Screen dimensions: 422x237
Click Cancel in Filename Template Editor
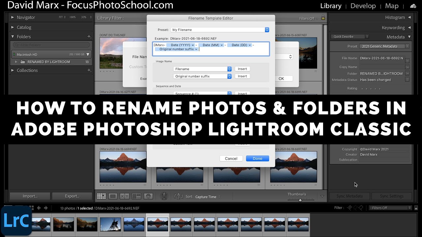pyautogui.click(x=231, y=158)
